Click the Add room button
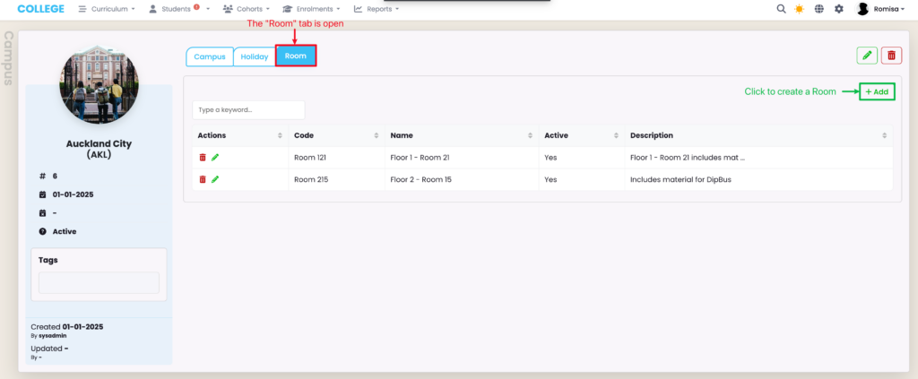The width and height of the screenshot is (918, 379). tap(877, 91)
